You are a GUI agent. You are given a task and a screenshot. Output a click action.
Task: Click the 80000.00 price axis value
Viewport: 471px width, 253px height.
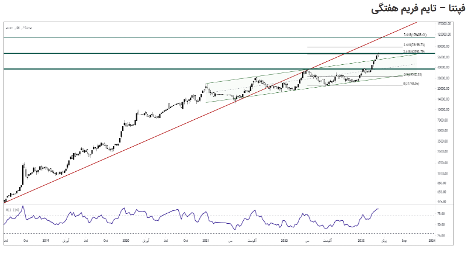(x=445, y=46)
